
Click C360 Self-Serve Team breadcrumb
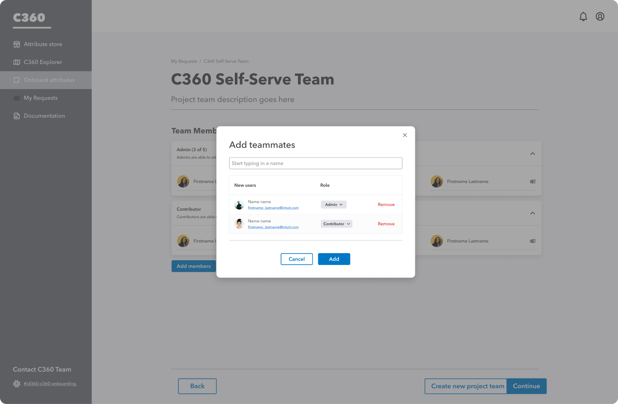pos(226,61)
